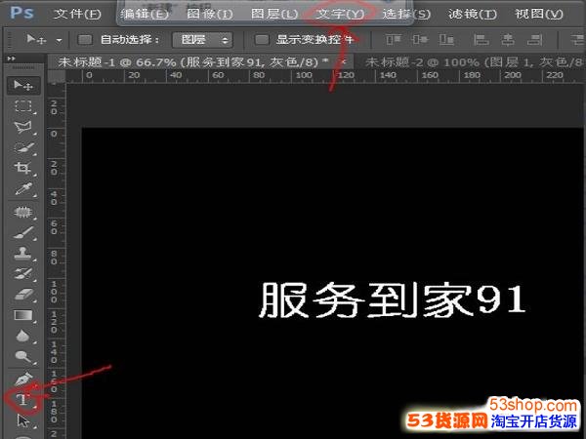Select the Clone Stamp tool

[x=23, y=253]
